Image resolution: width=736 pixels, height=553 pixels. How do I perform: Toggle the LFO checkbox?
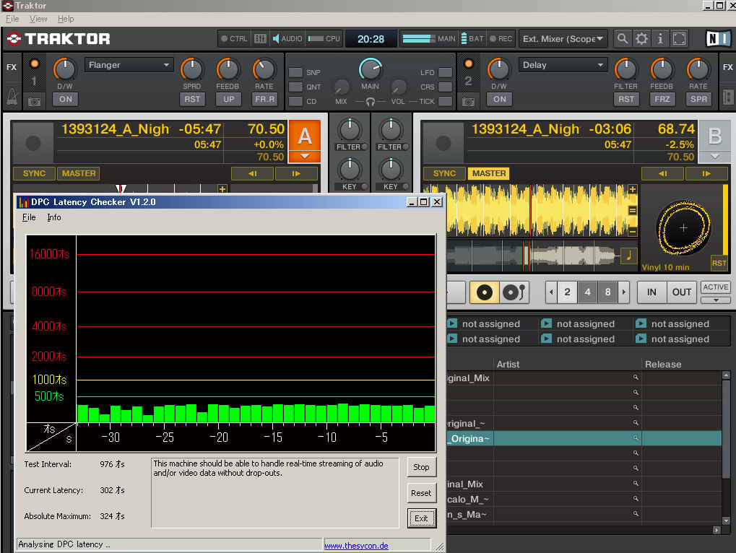(x=445, y=72)
